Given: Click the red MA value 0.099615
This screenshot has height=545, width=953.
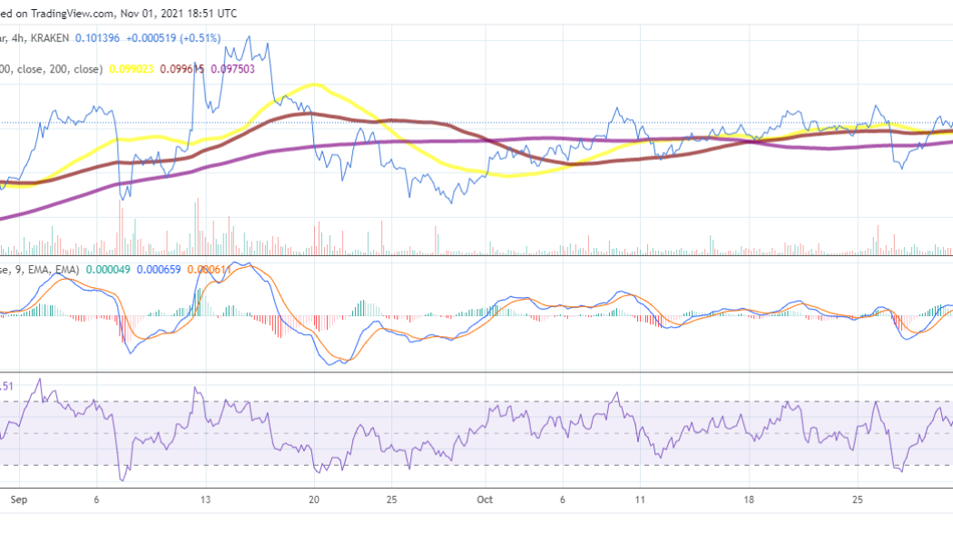Looking at the screenshot, I should pos(180,68).
